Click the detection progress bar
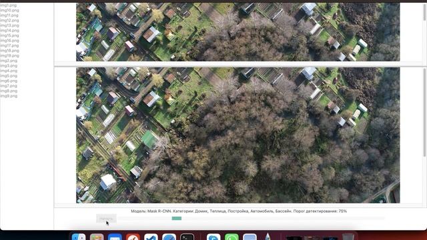This screenshot has width=427, height=240. [x=251, y=218]
